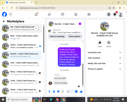This screenshot has width=127, height=102.
Task: Click Derrick's sender avatar beside messages
Action: coord(50,83)
